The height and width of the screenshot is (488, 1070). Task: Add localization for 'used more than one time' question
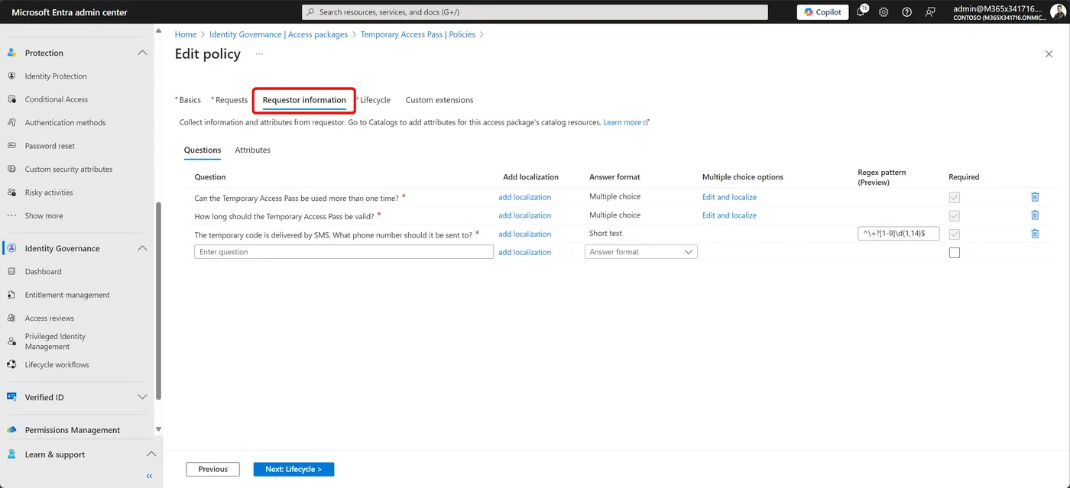tap(524, 197)
